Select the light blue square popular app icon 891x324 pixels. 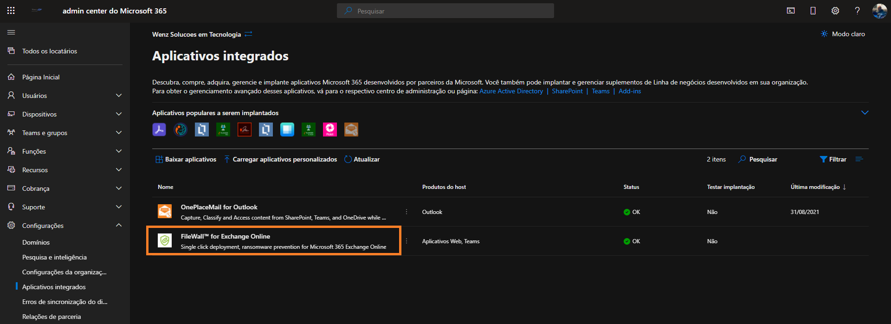point(287,130)
